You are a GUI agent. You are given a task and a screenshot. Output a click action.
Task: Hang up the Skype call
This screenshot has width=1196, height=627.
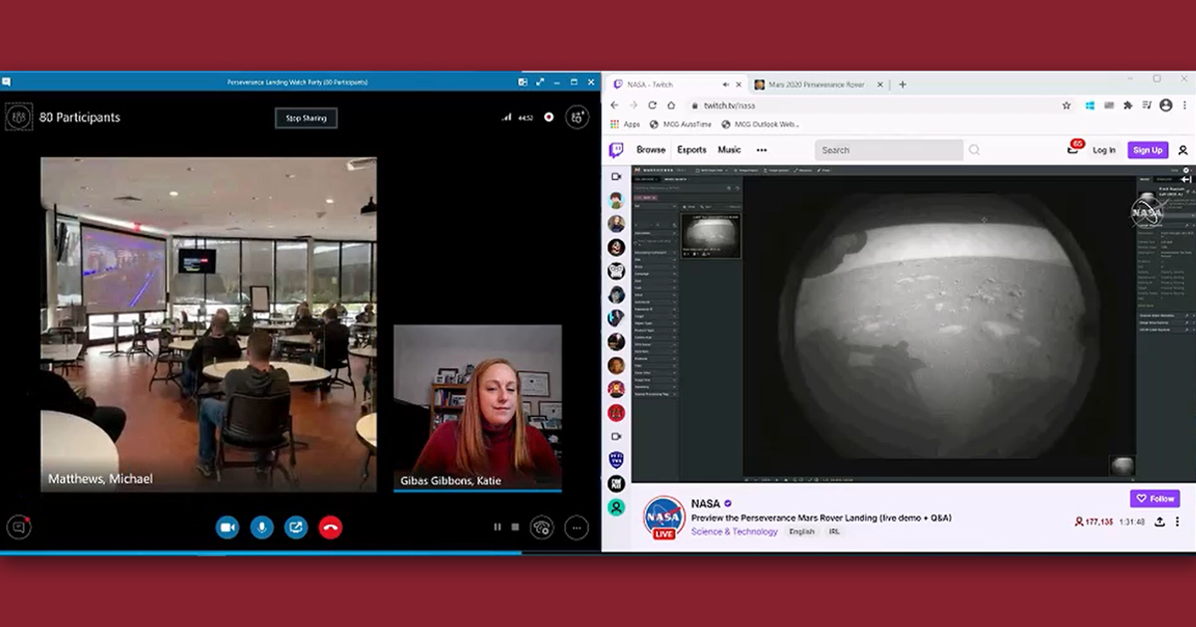tap(331, 527)
